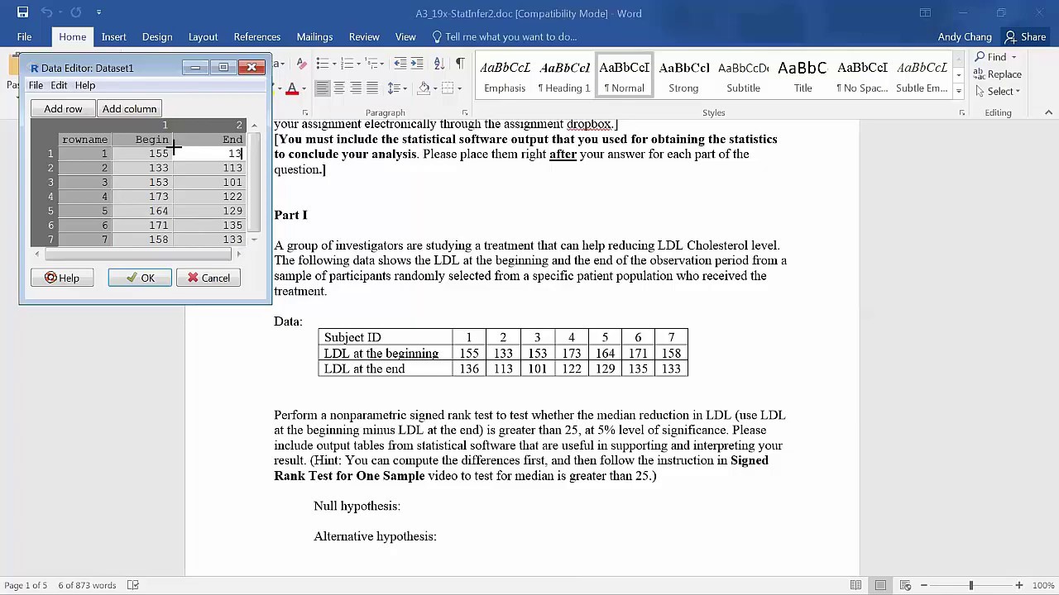Apply the Title style
This screenshot has height=595, width=1059.
coord(803,77)
